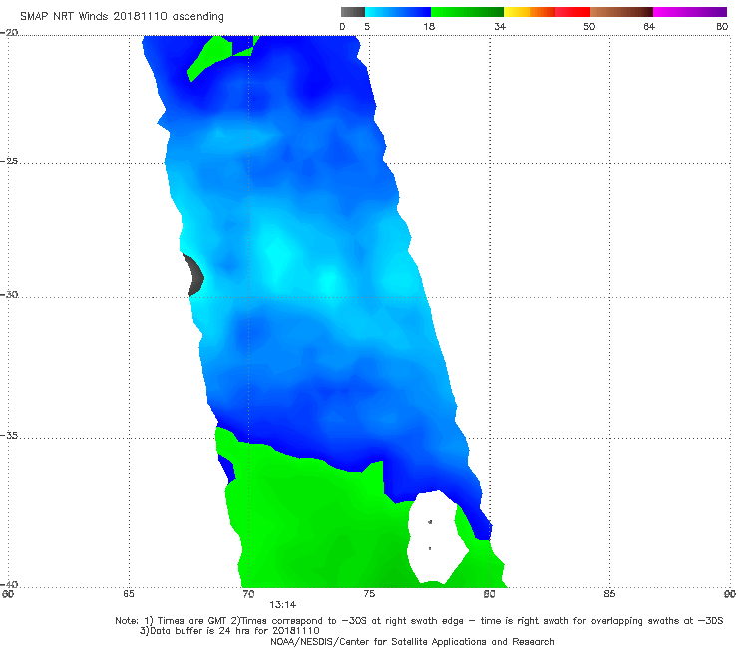Click the green 18-34 colorbar segment
738x648 pixels.
[x=467, y=12]
